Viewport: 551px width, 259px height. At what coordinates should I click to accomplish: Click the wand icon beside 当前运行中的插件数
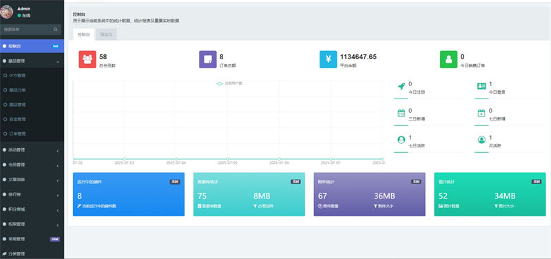point(79,206)
